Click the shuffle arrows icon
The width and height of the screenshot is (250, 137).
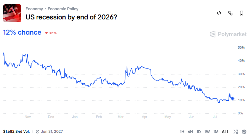click(236, 132)
